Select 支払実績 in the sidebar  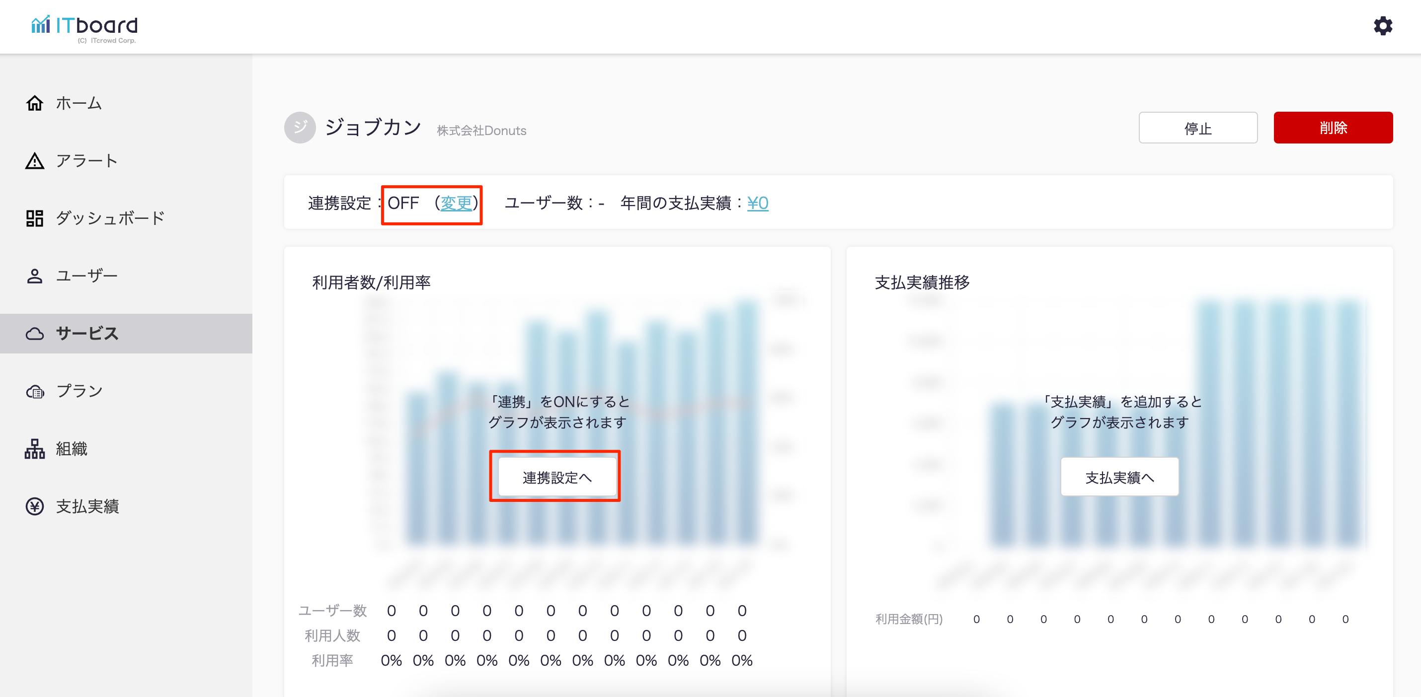(87, 506)
